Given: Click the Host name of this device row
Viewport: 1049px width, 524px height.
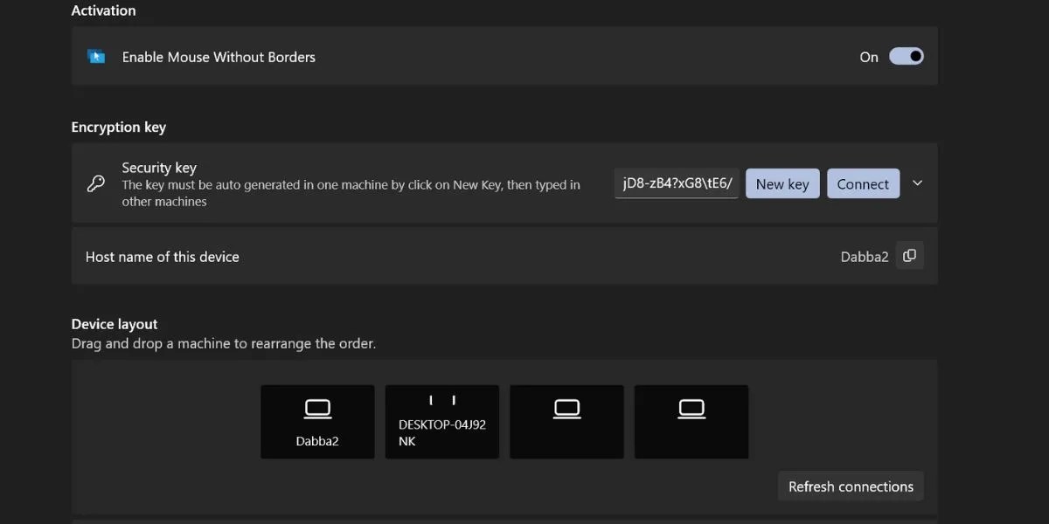Looking at the screenshot, I should click(504, 255).
